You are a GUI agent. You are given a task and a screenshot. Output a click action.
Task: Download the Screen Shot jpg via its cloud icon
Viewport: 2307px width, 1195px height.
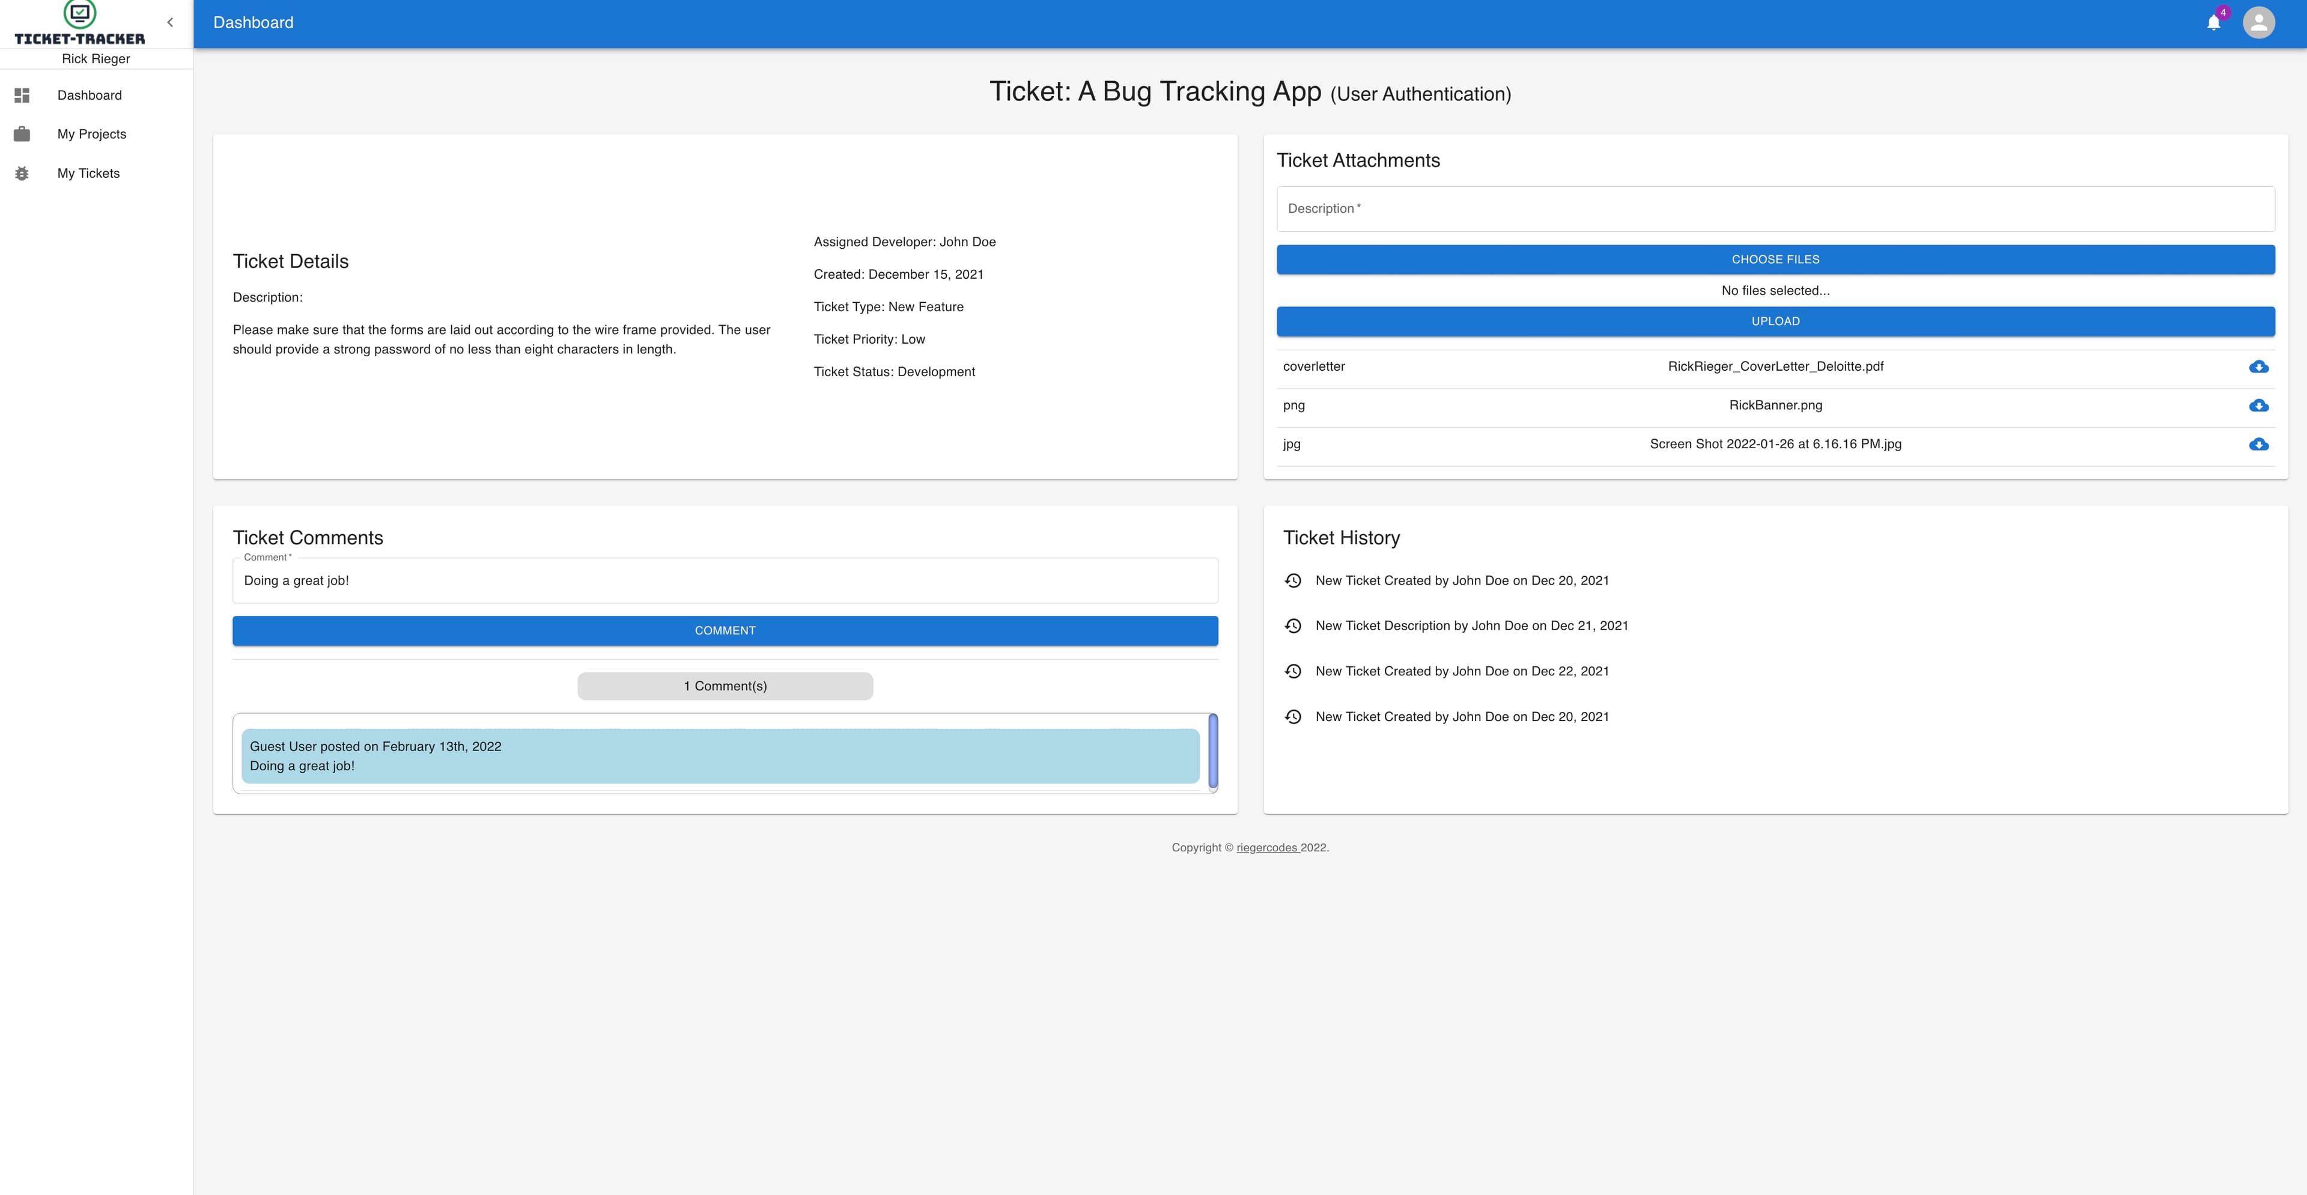(2260, 443)
